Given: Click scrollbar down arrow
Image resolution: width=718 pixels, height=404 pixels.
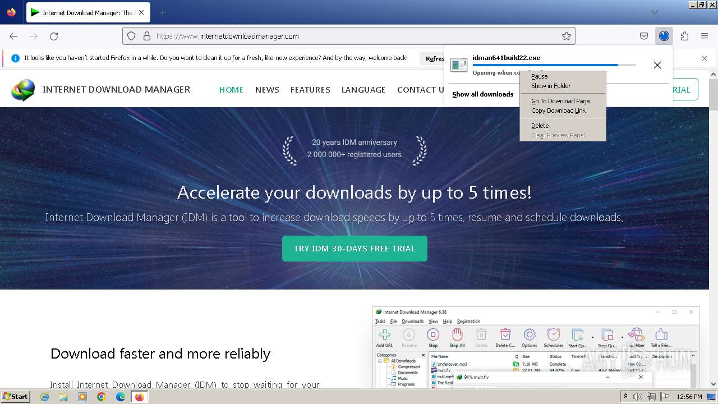Looking at the screenshot, I should [x=713, y=384].
